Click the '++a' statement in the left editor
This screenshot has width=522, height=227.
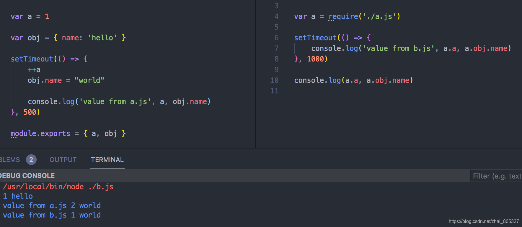[34, 70]
